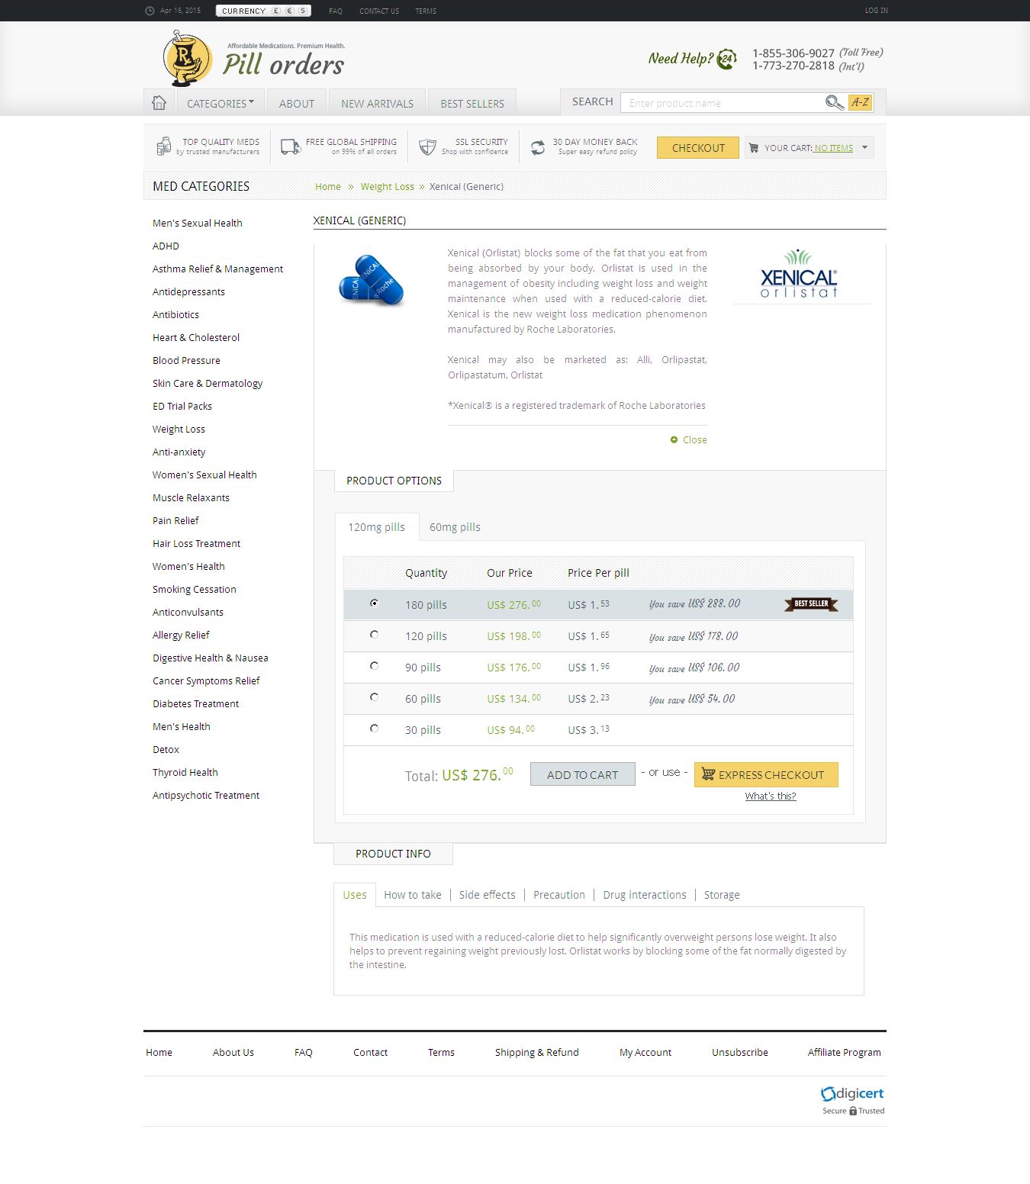Viewport: 1030px width, 1184px height.
Task: Select euro currency symbol
Action: point(290,11)
